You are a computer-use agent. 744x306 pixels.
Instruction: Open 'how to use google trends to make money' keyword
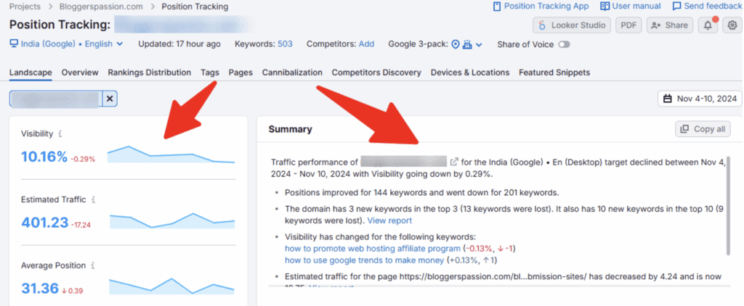coord(365,260)
